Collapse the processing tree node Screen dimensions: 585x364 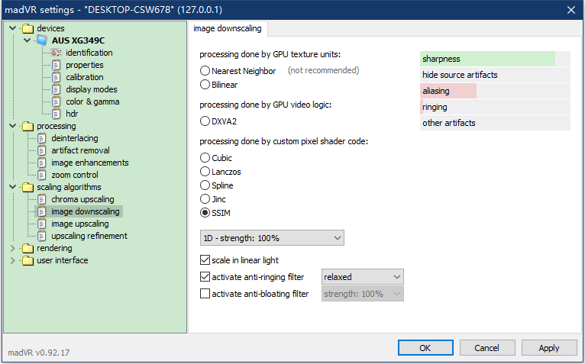click(13, 126)
